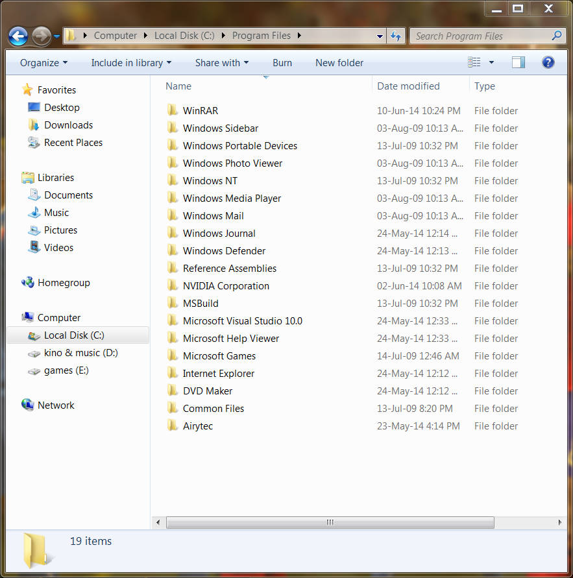Sort by Date modified column
The height and width of the screenshot is (578, 573).
(408, 86)
